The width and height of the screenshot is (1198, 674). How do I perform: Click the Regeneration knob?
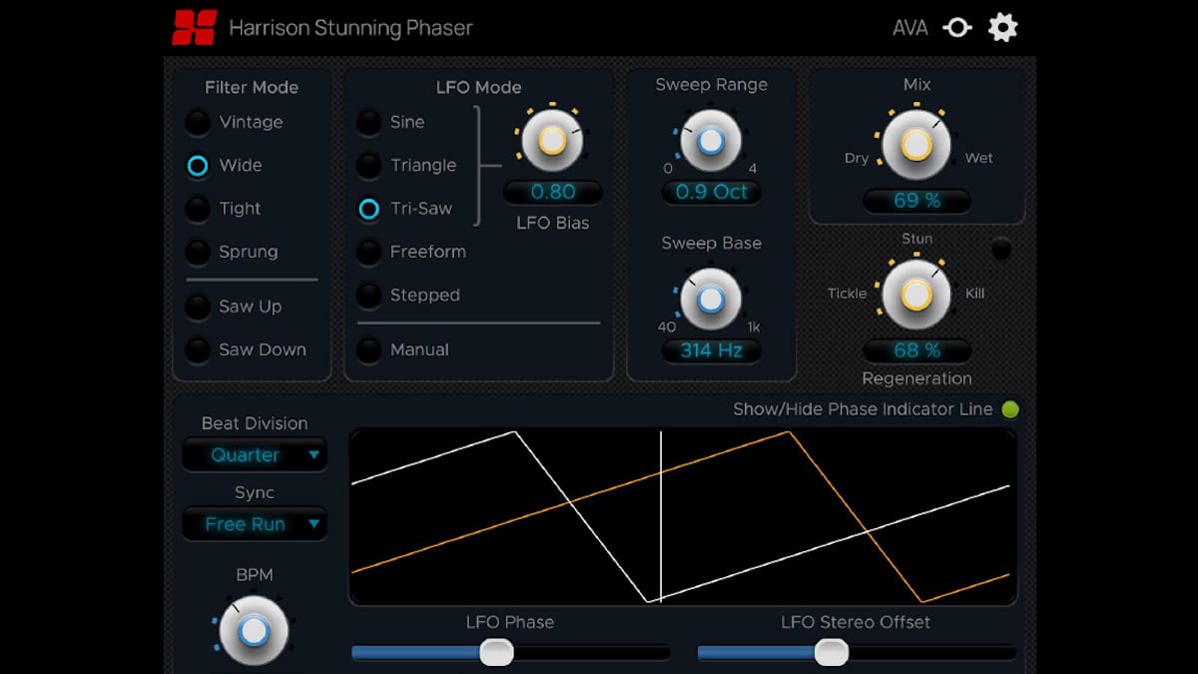915,295
